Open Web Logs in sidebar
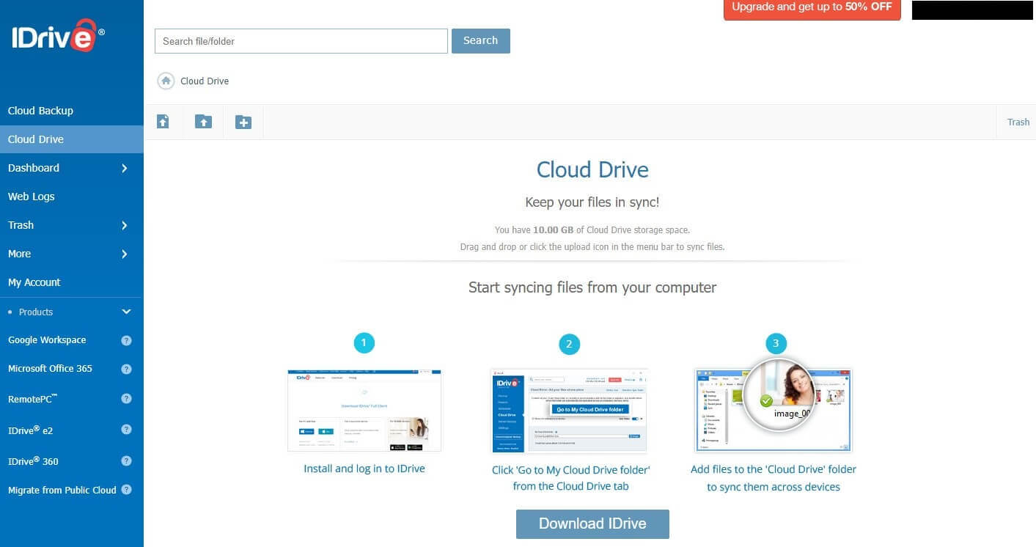Image resolution: width=1036 pixels, height=547 pixels. tap(32, 197)
